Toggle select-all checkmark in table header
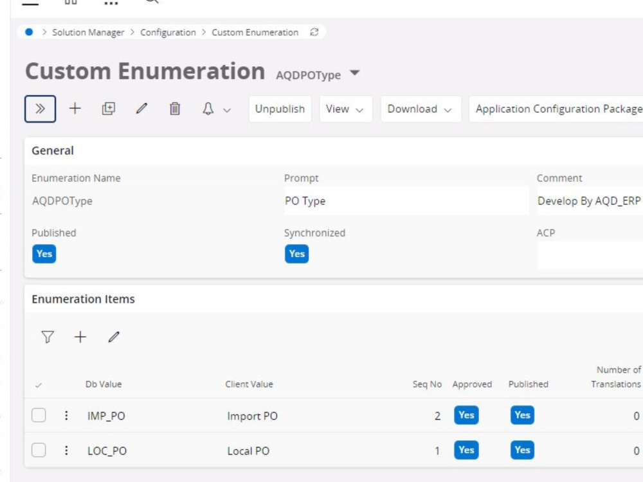Viewport: 643px width, 482px height. point(39,385)
